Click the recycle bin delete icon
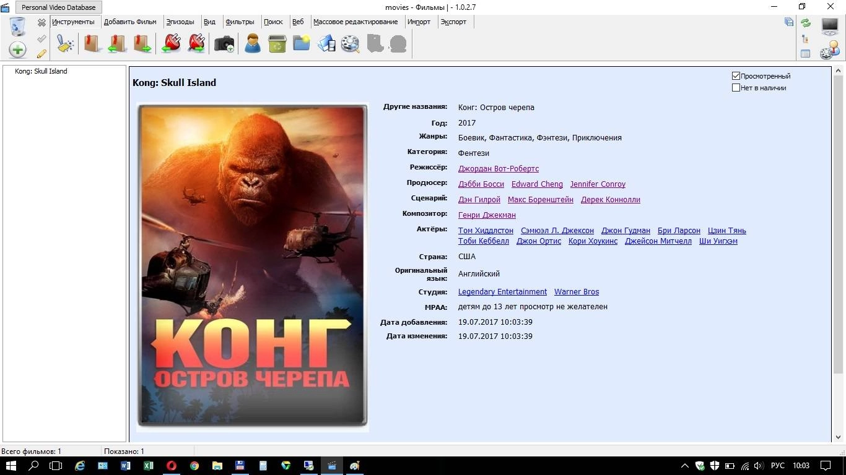The width and height of the screenshot is (846, 475). (x=17, y=27)
